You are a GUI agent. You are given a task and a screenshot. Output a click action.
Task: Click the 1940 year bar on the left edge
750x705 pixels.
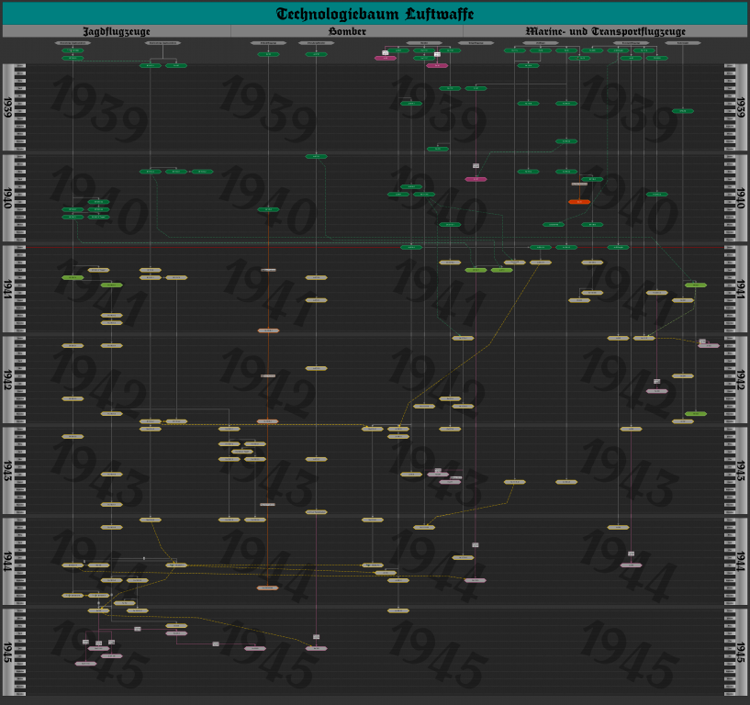(x=8, y=198)
